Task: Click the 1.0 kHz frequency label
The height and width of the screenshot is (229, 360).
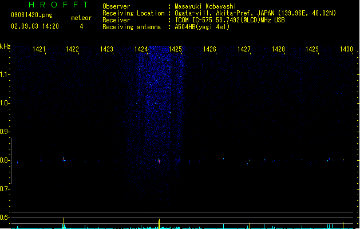Action: pos(4,103)
